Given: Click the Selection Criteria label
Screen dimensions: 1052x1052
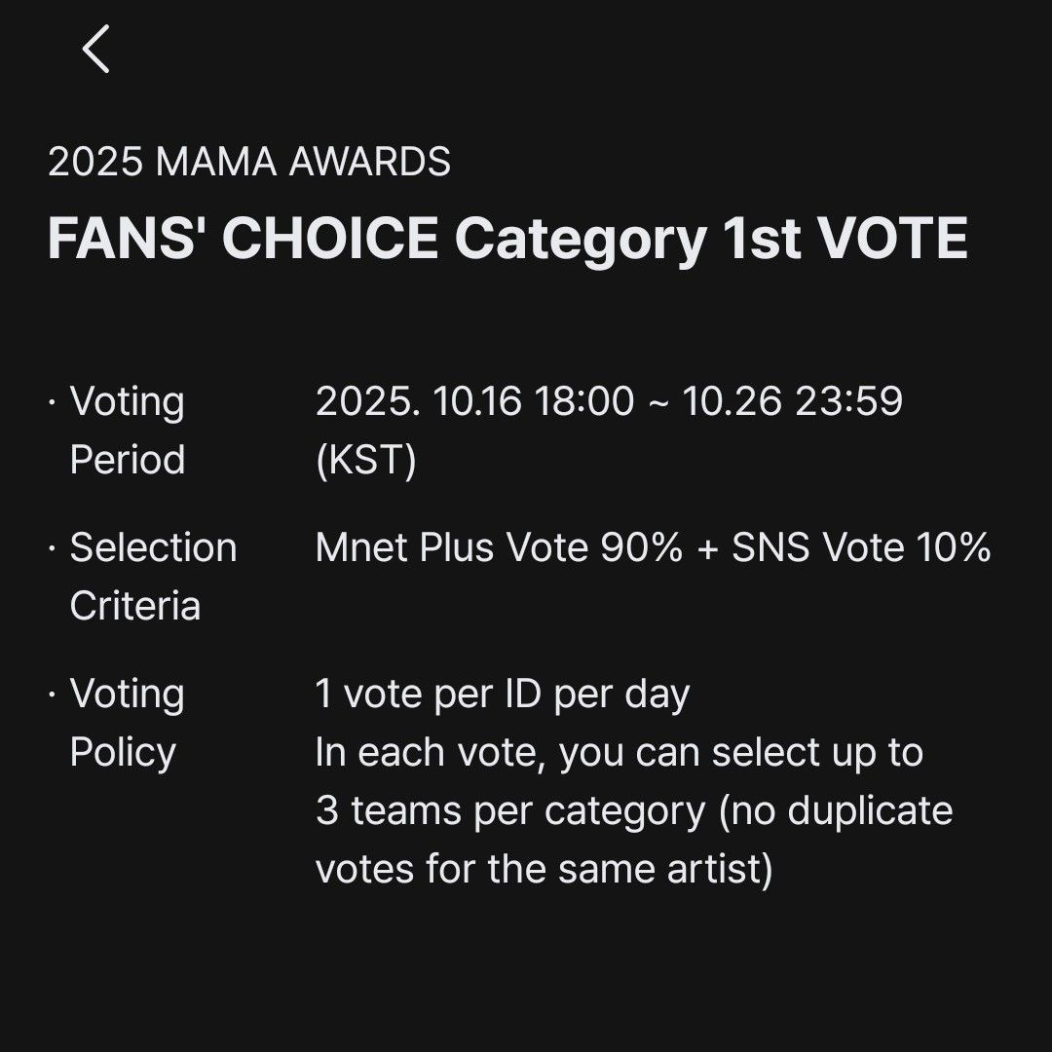Looking at the screenshot, I should click(x=152, y=576).
